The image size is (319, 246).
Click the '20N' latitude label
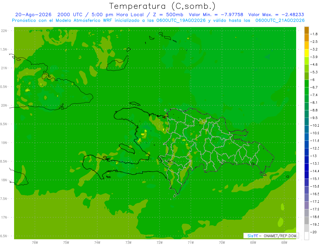tap(4, 105)
